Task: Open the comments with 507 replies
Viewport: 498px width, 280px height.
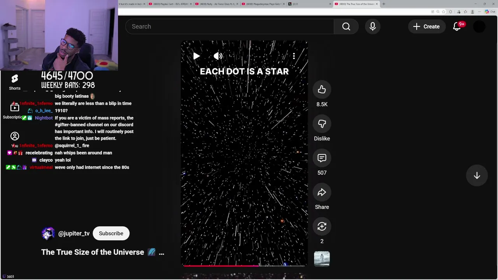Action: click(x=322, y=158)
